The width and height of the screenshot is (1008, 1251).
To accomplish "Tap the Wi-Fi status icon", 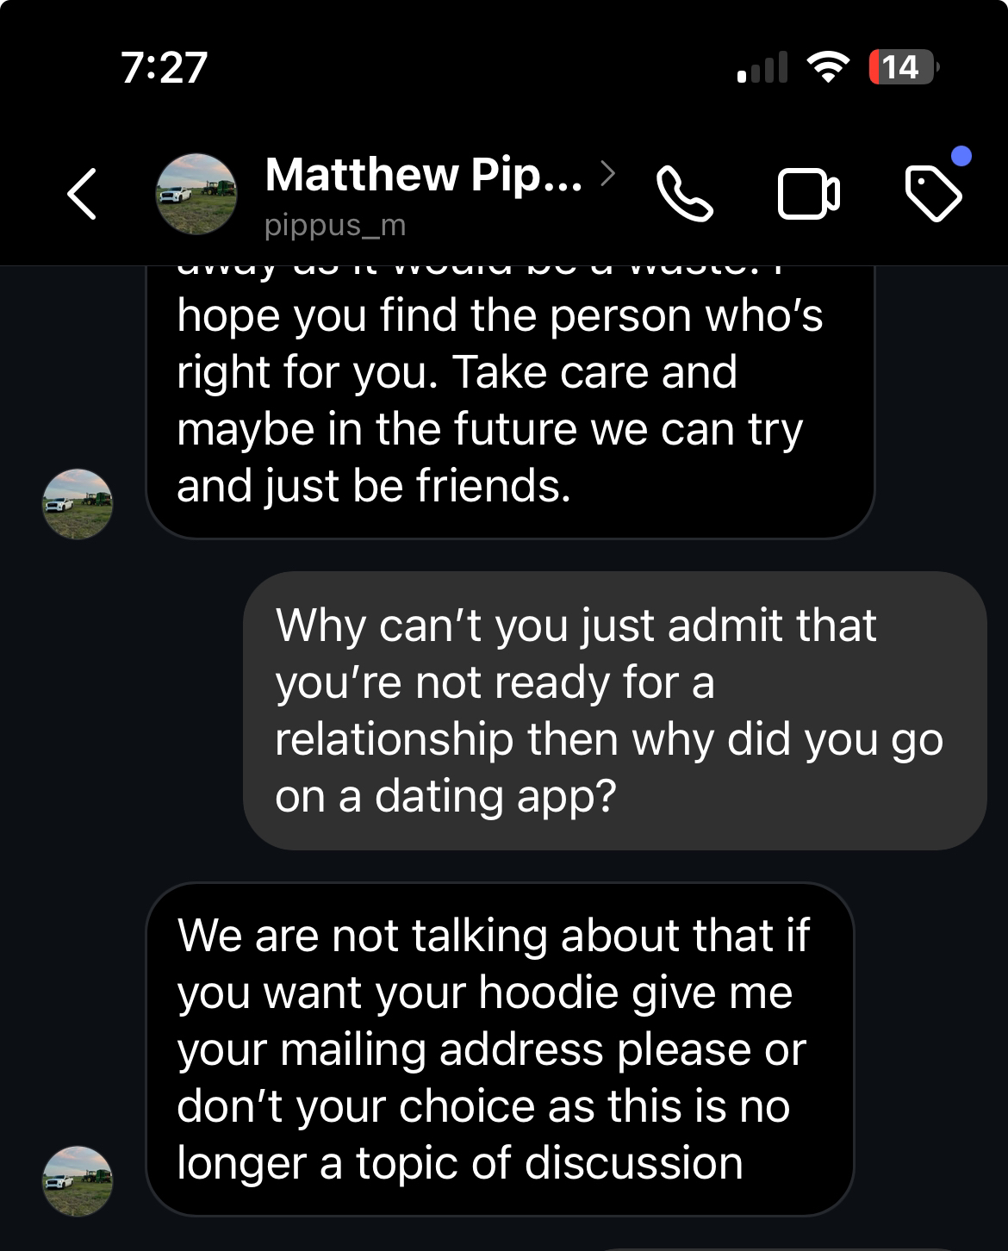I will click(827, 67).
